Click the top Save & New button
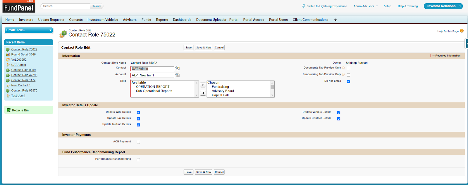This screenshot has height=185, width=468. pyautogui.click(x=204, y=48)
